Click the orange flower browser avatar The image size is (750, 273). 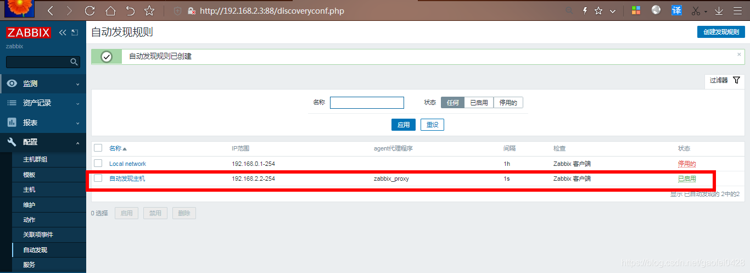(x=20, y=9)
